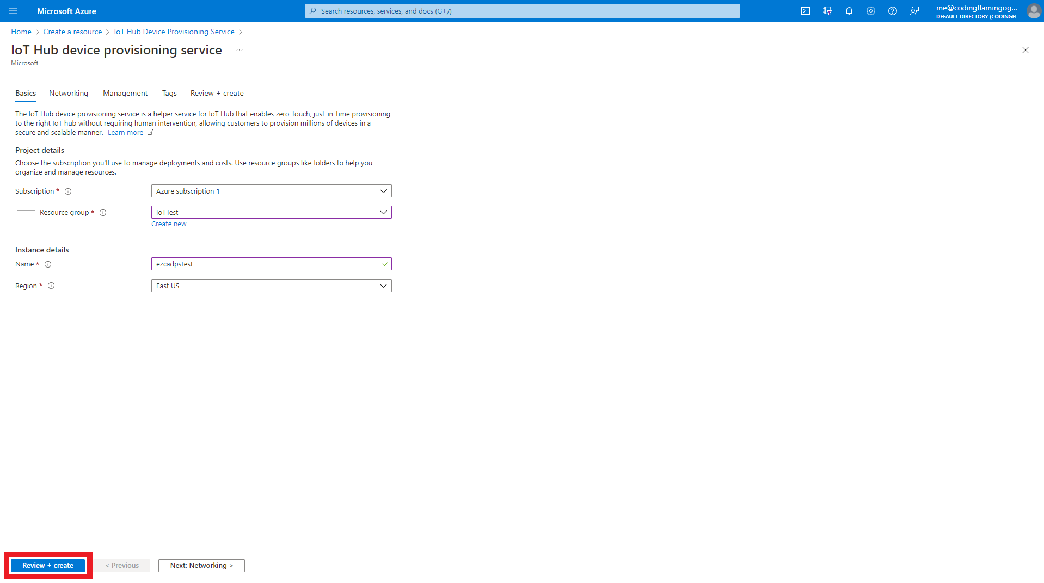
Task: Open the ellipsis more options next to title
Action: (x=239, y=50)
